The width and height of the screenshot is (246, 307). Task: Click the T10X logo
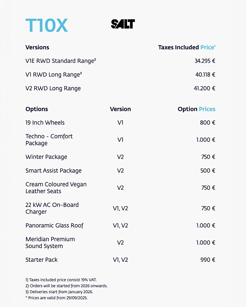click(x=46, y=25)
